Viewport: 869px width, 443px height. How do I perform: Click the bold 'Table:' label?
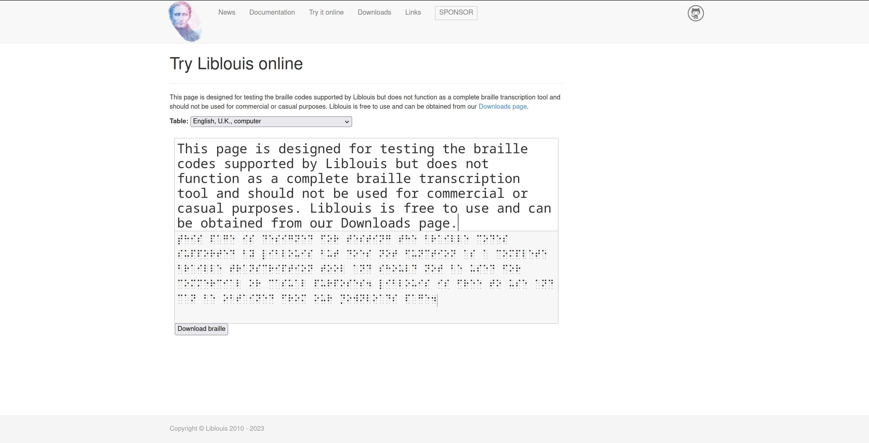pos(179,121)
